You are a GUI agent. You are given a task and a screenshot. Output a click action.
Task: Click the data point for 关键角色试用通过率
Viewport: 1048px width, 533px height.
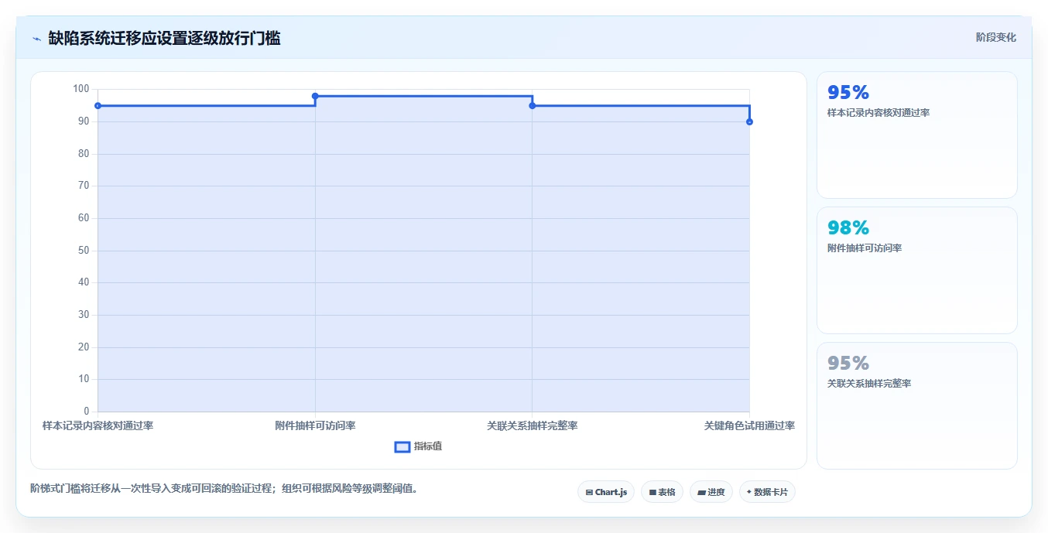749,121
